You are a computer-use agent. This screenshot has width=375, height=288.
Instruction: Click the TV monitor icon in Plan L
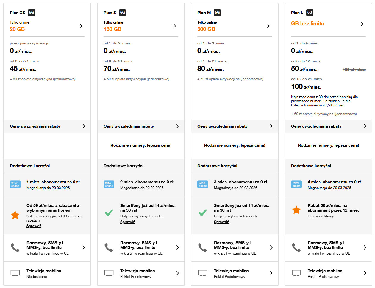pos(296,273)
